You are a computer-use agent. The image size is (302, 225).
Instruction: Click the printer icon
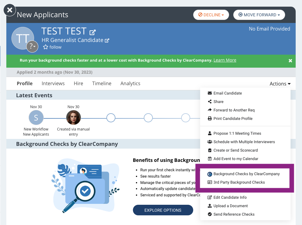pos(210,118)
